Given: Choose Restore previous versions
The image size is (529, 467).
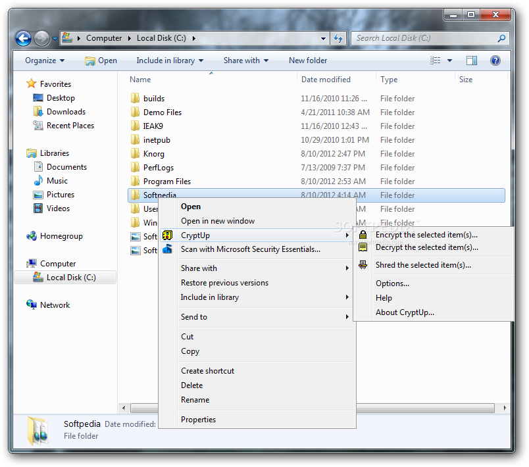Looking at the screenshot, I should point(257,283).
